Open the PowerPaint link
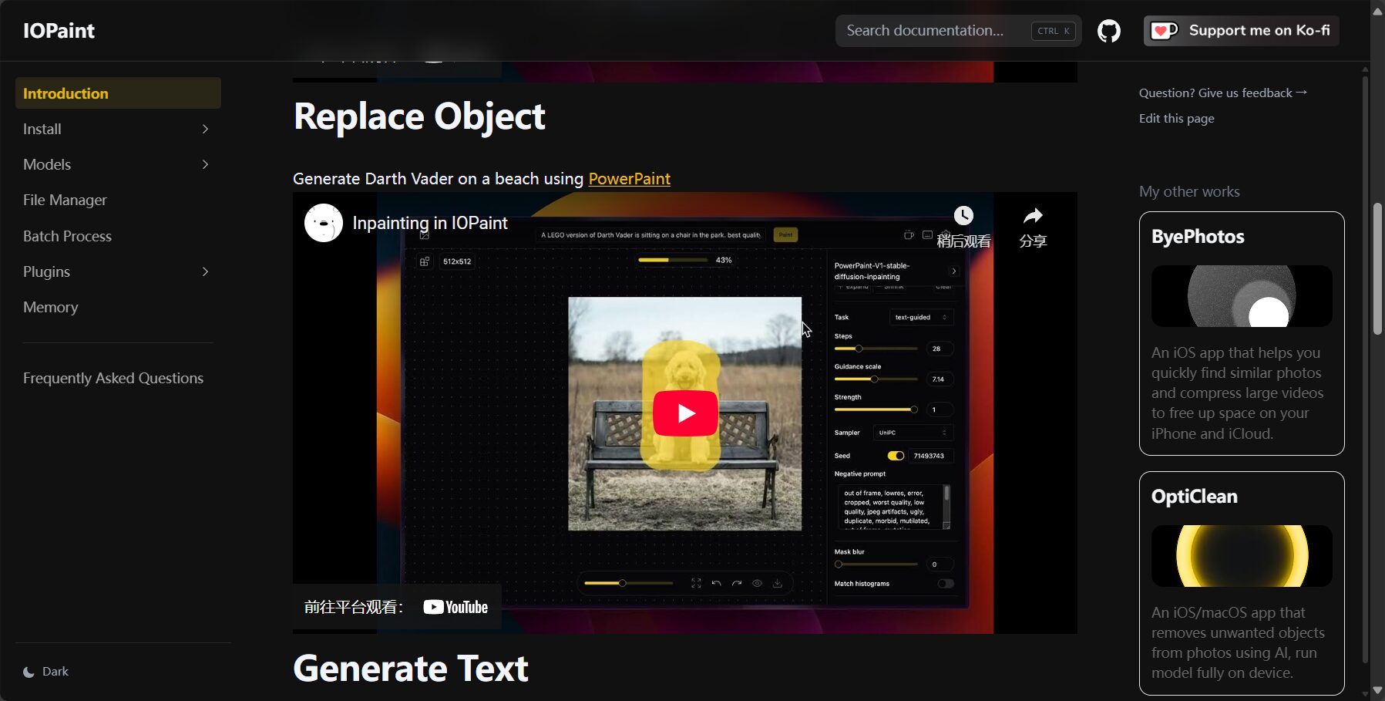The height and width of the screenshot is (701, 1385). click(x=629, y=179)
